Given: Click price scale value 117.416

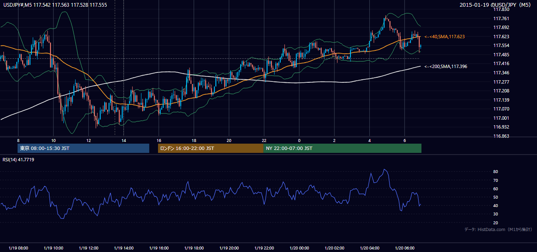Looking at the screenshot, I should pos(501,63).
